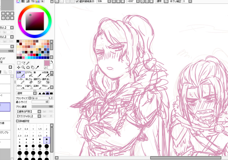Click the transparent color toggle icon

(45, 68)
